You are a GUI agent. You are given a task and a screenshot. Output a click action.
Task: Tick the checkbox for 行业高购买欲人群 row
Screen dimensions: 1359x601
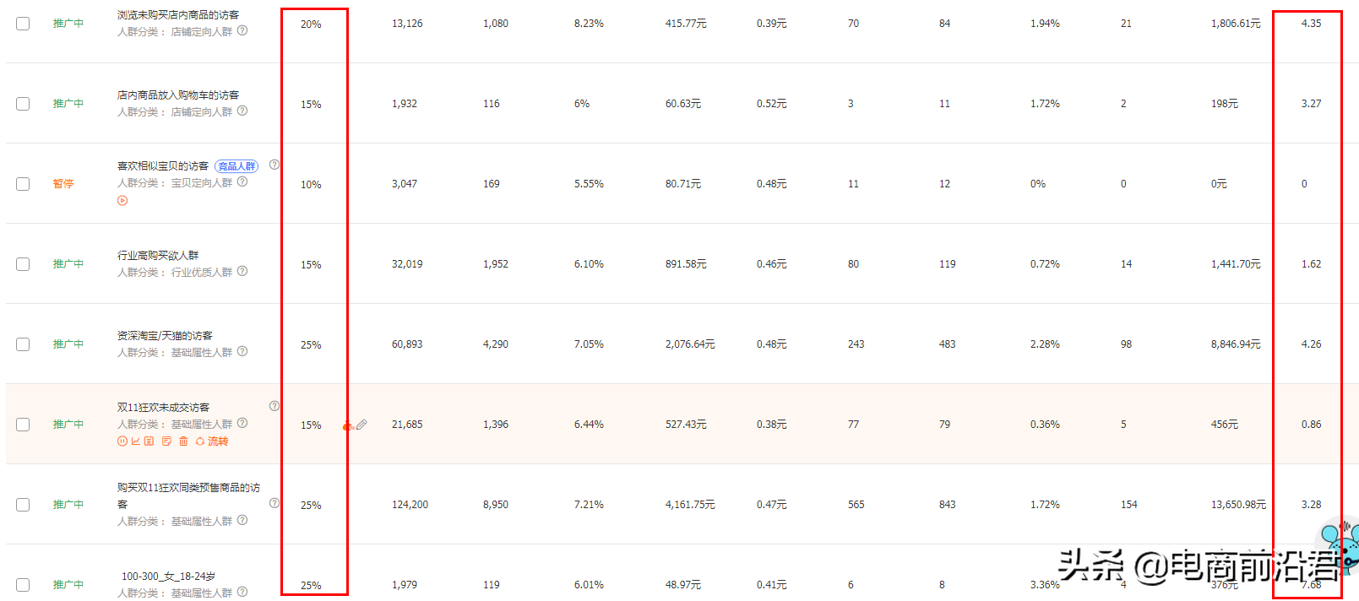23,264
